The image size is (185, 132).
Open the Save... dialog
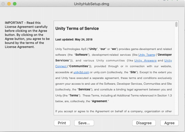(84, 123)
